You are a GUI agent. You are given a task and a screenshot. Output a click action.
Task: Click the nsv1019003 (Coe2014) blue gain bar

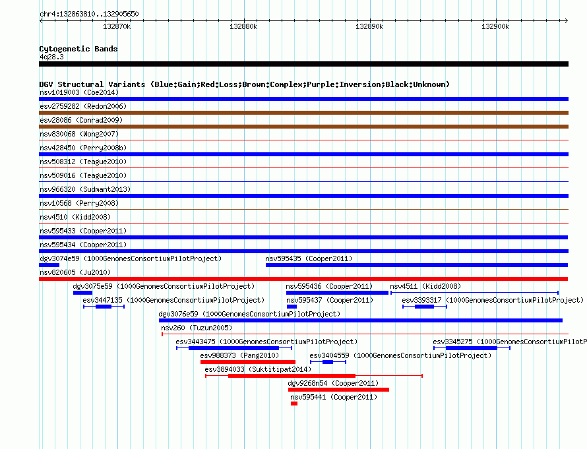303,99
